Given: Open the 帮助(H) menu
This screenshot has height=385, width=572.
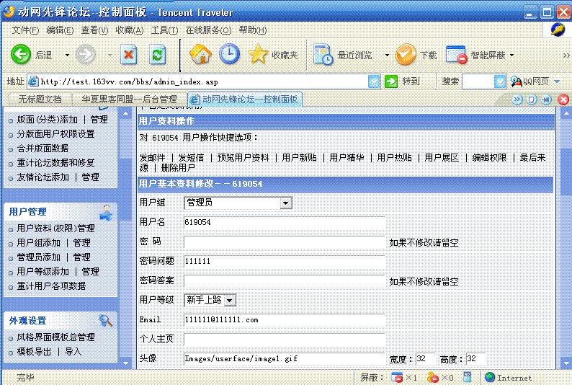Looking at the screenshot, I should [253, 30].
